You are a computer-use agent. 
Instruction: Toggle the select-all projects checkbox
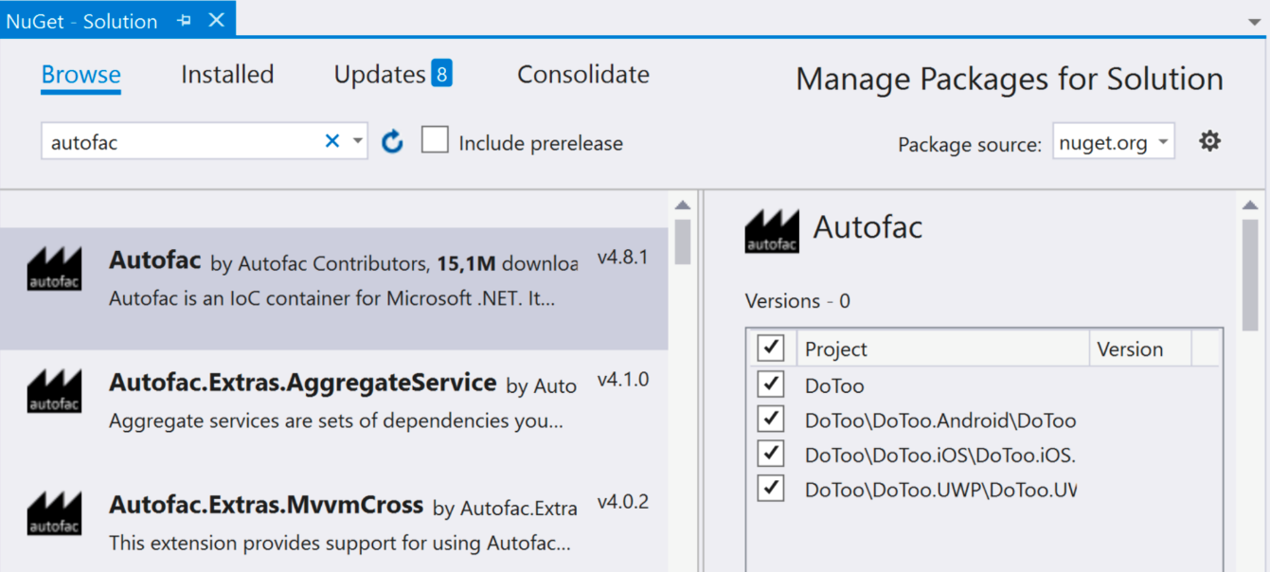tap(771, 349)
